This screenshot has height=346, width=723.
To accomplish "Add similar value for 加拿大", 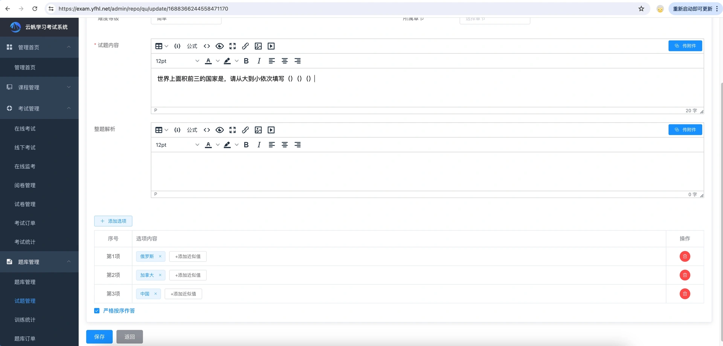I will click(x=188, y=275).
